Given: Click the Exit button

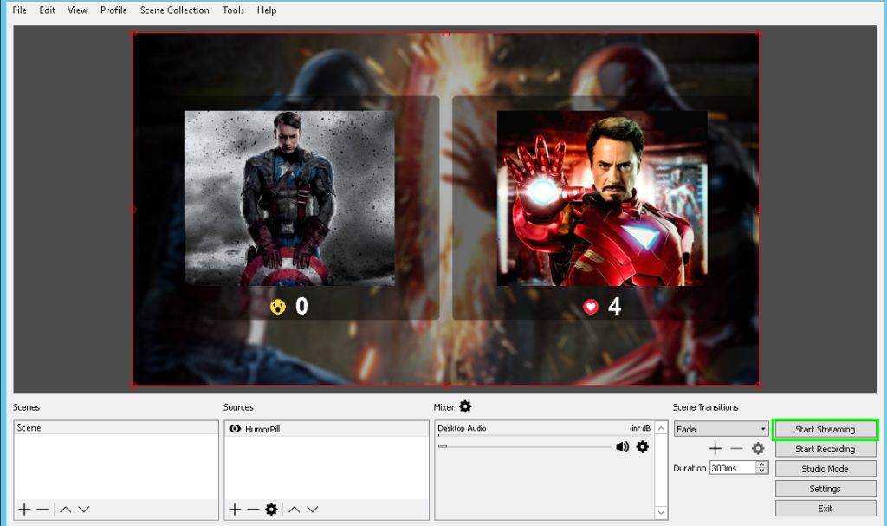Looking at the screenshot, I should coord(825,509).
